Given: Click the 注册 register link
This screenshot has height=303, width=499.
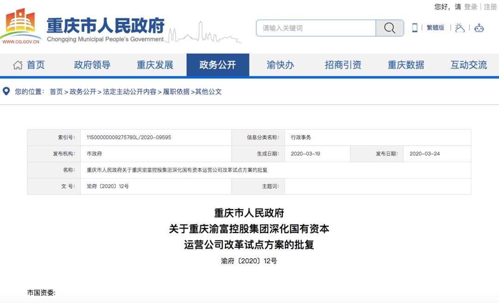Looking at the screenshot, I should [x=490, y=7].
